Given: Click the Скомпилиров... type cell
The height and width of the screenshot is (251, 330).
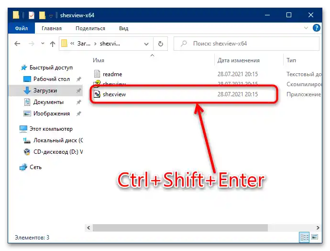Looking at the screenshot, I should (304, 84).
